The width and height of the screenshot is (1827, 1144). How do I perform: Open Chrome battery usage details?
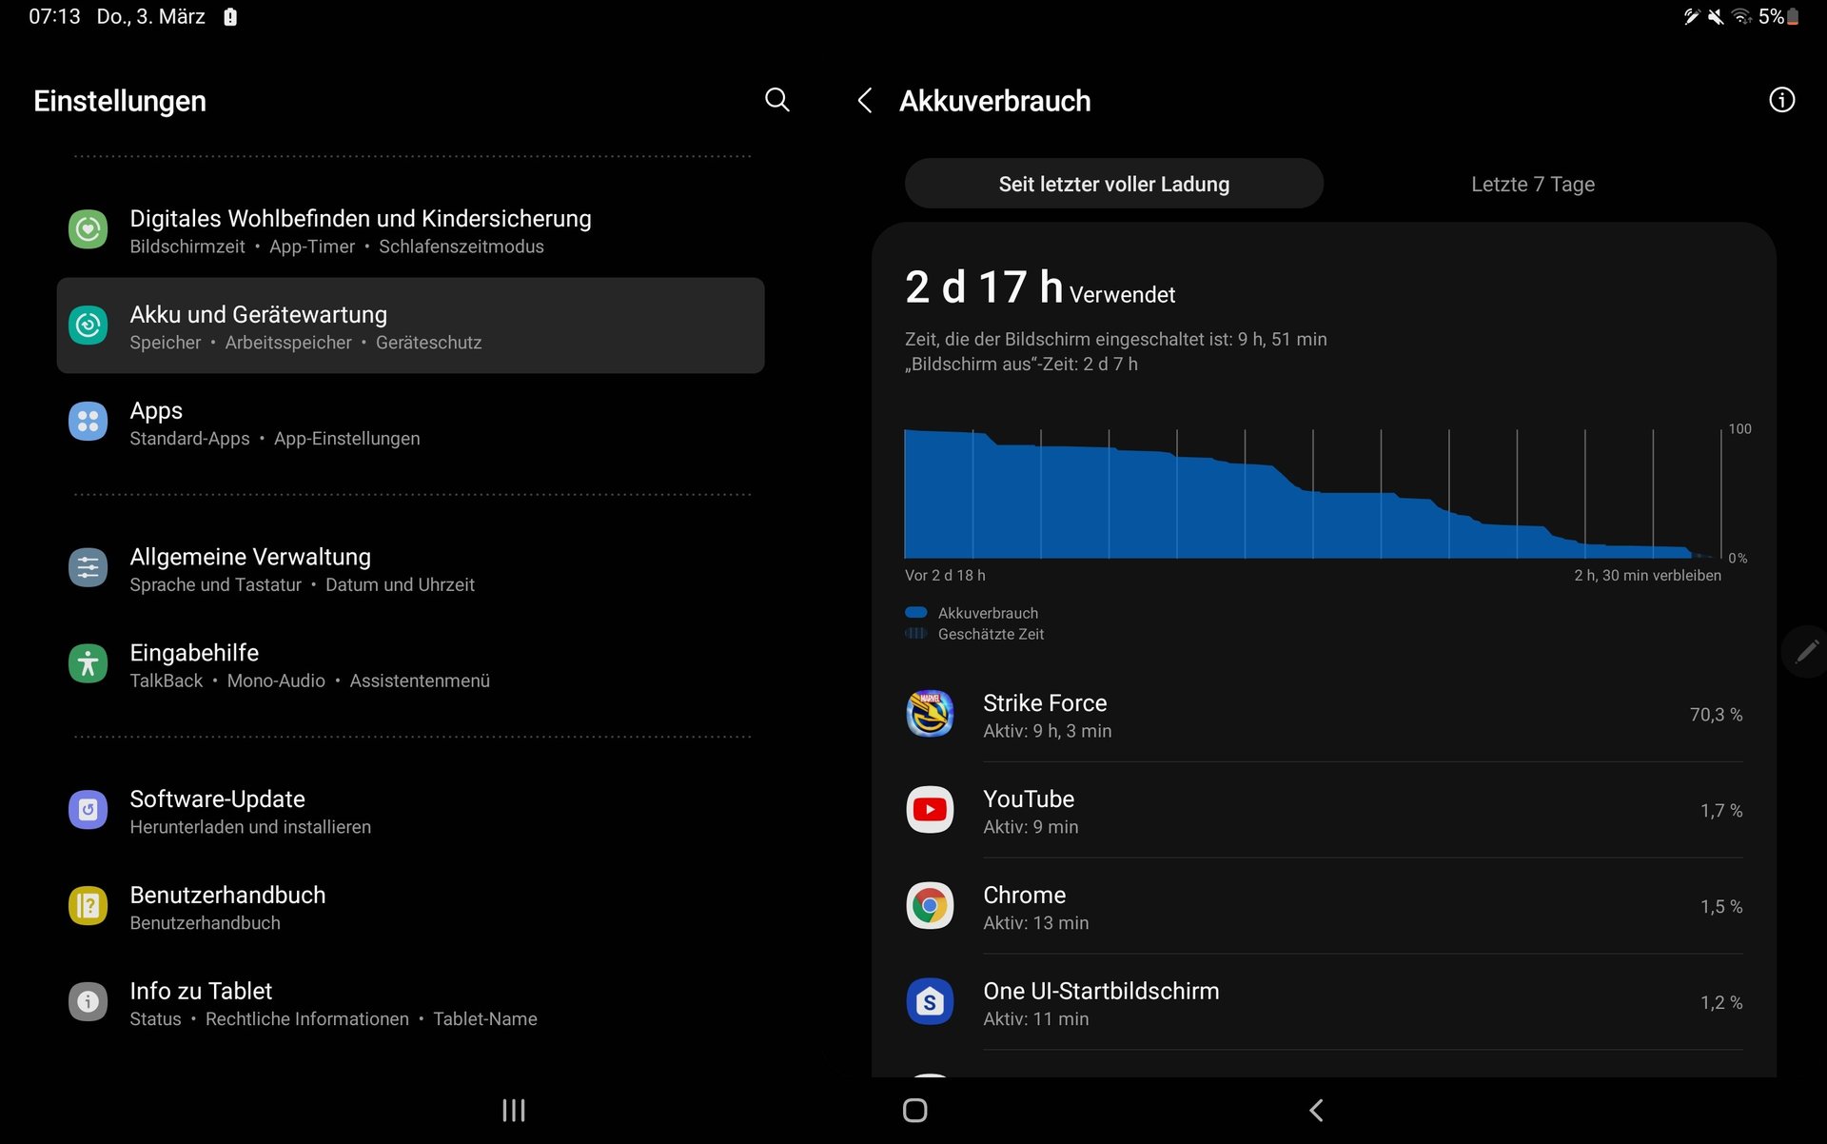pyautogui.click(x=1324, y=906)
